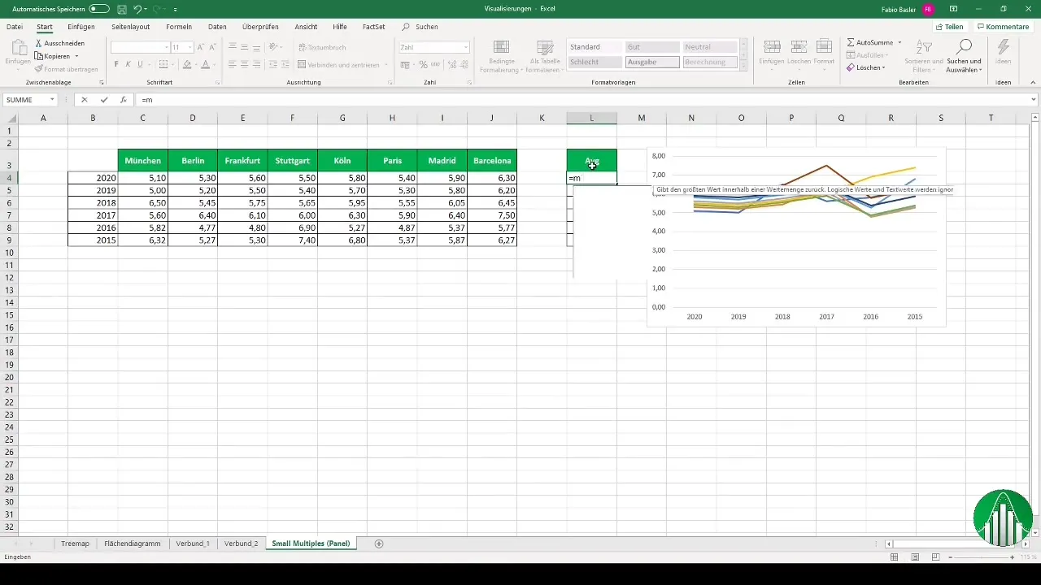Toggle italic K formatting

[x=128, y=64]
